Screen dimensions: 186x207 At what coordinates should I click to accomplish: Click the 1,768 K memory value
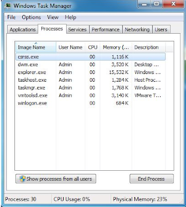pos(120,87)
